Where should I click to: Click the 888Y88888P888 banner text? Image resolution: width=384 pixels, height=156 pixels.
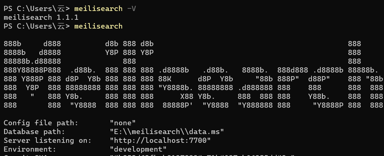(32, 70)
